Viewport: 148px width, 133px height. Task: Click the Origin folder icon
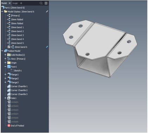click(9, 63)
